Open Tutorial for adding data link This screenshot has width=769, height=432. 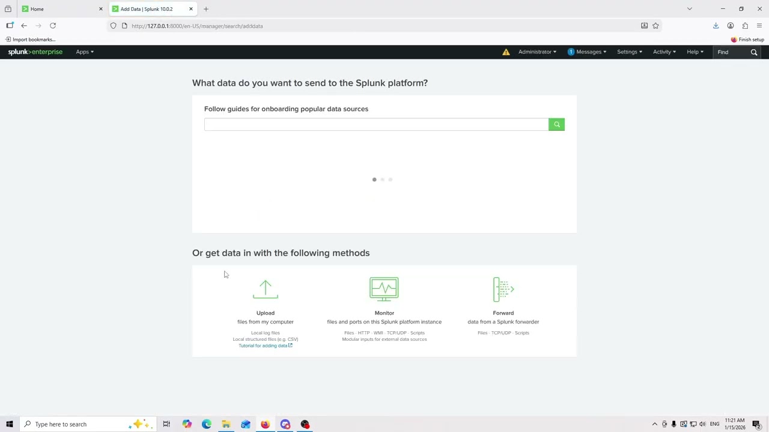pos(266,346)
